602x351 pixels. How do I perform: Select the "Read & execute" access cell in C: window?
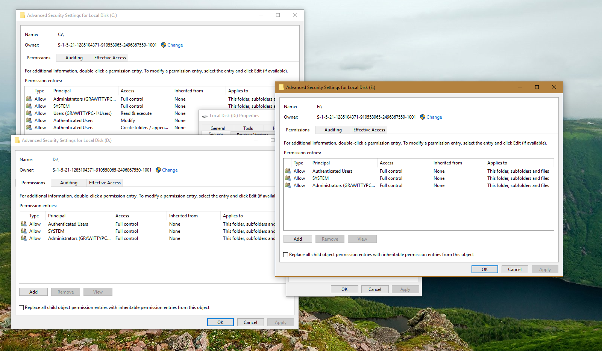coord(136,113)
